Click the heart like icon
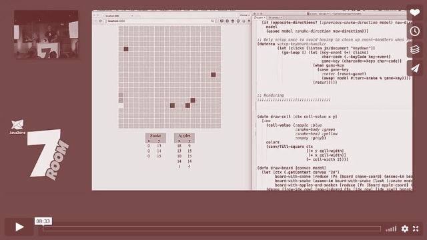 414,13
